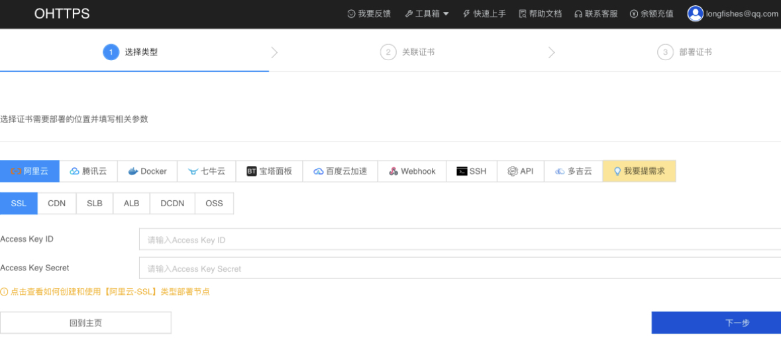Select Docker deployment type
781x355 pixels.
coord(147,171)
